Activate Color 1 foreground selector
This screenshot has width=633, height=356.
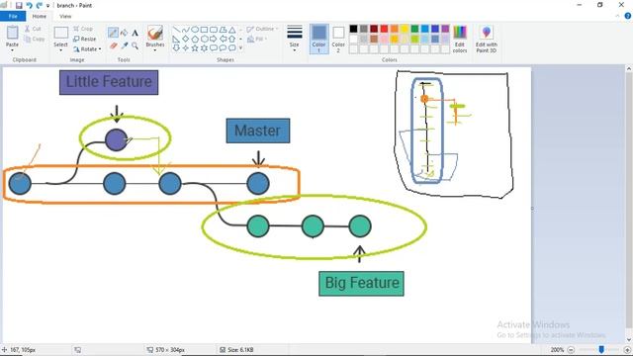pos(318,40)
